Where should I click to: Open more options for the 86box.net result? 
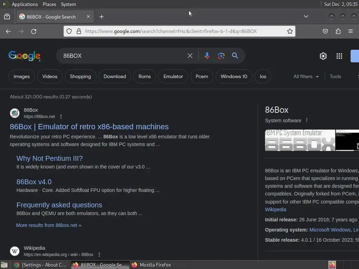tap(61, 117)
